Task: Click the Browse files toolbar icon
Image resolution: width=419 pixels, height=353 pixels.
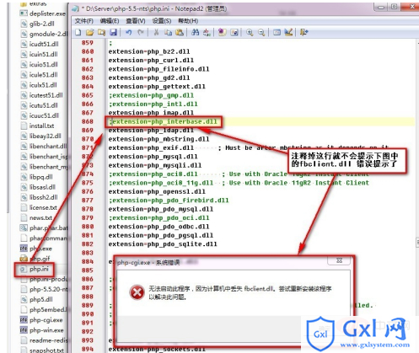Action: coord(101,33)
